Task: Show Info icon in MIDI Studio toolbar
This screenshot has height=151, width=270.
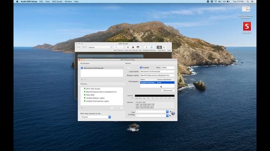Action: point(128,47)
